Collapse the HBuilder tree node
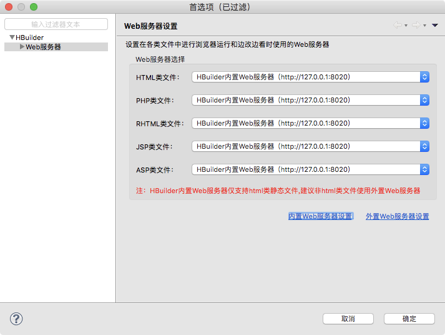Screen dimensions: 445x335 click(12, 37)
